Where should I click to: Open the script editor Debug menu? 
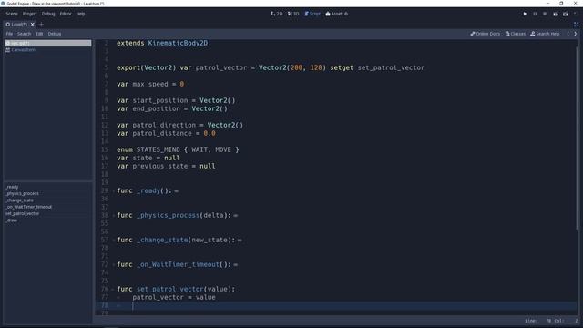point(55,34)
